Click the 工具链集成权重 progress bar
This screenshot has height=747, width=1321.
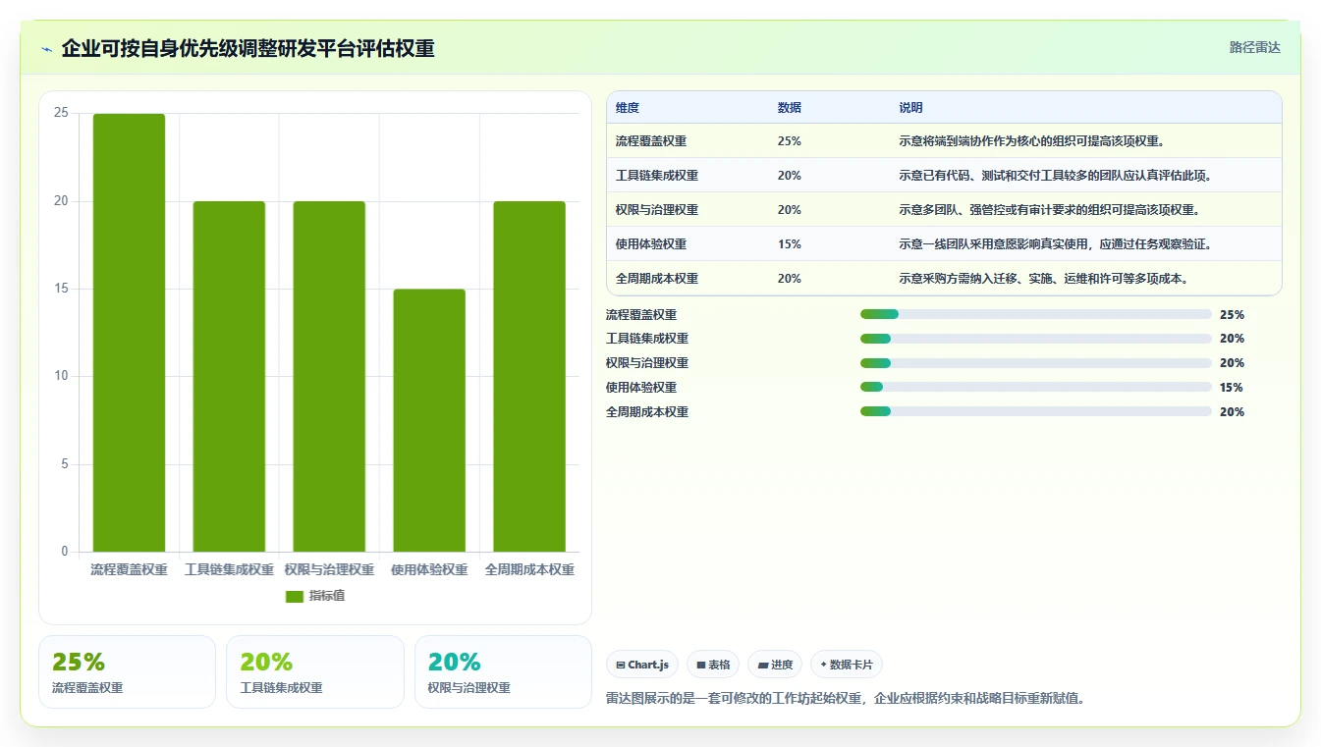point(1036,339)
